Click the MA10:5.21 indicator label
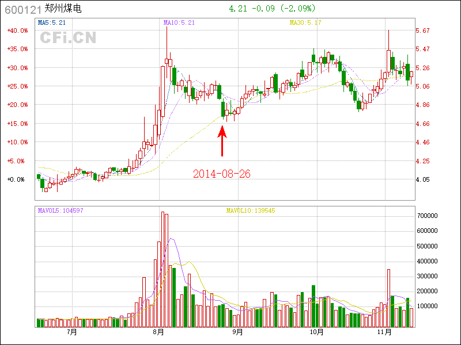The height and width of the screenshot is (345, 461). click(x=179, y=22)
